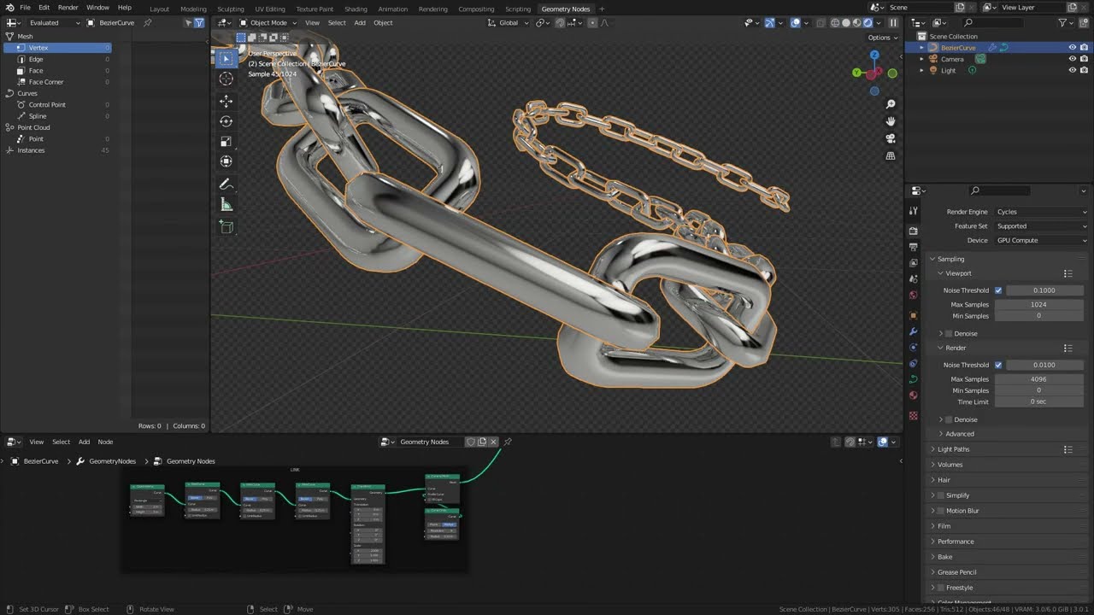Select the Move tool
The height and width of the screenshot is (615, 1094).
pos(226,101)
